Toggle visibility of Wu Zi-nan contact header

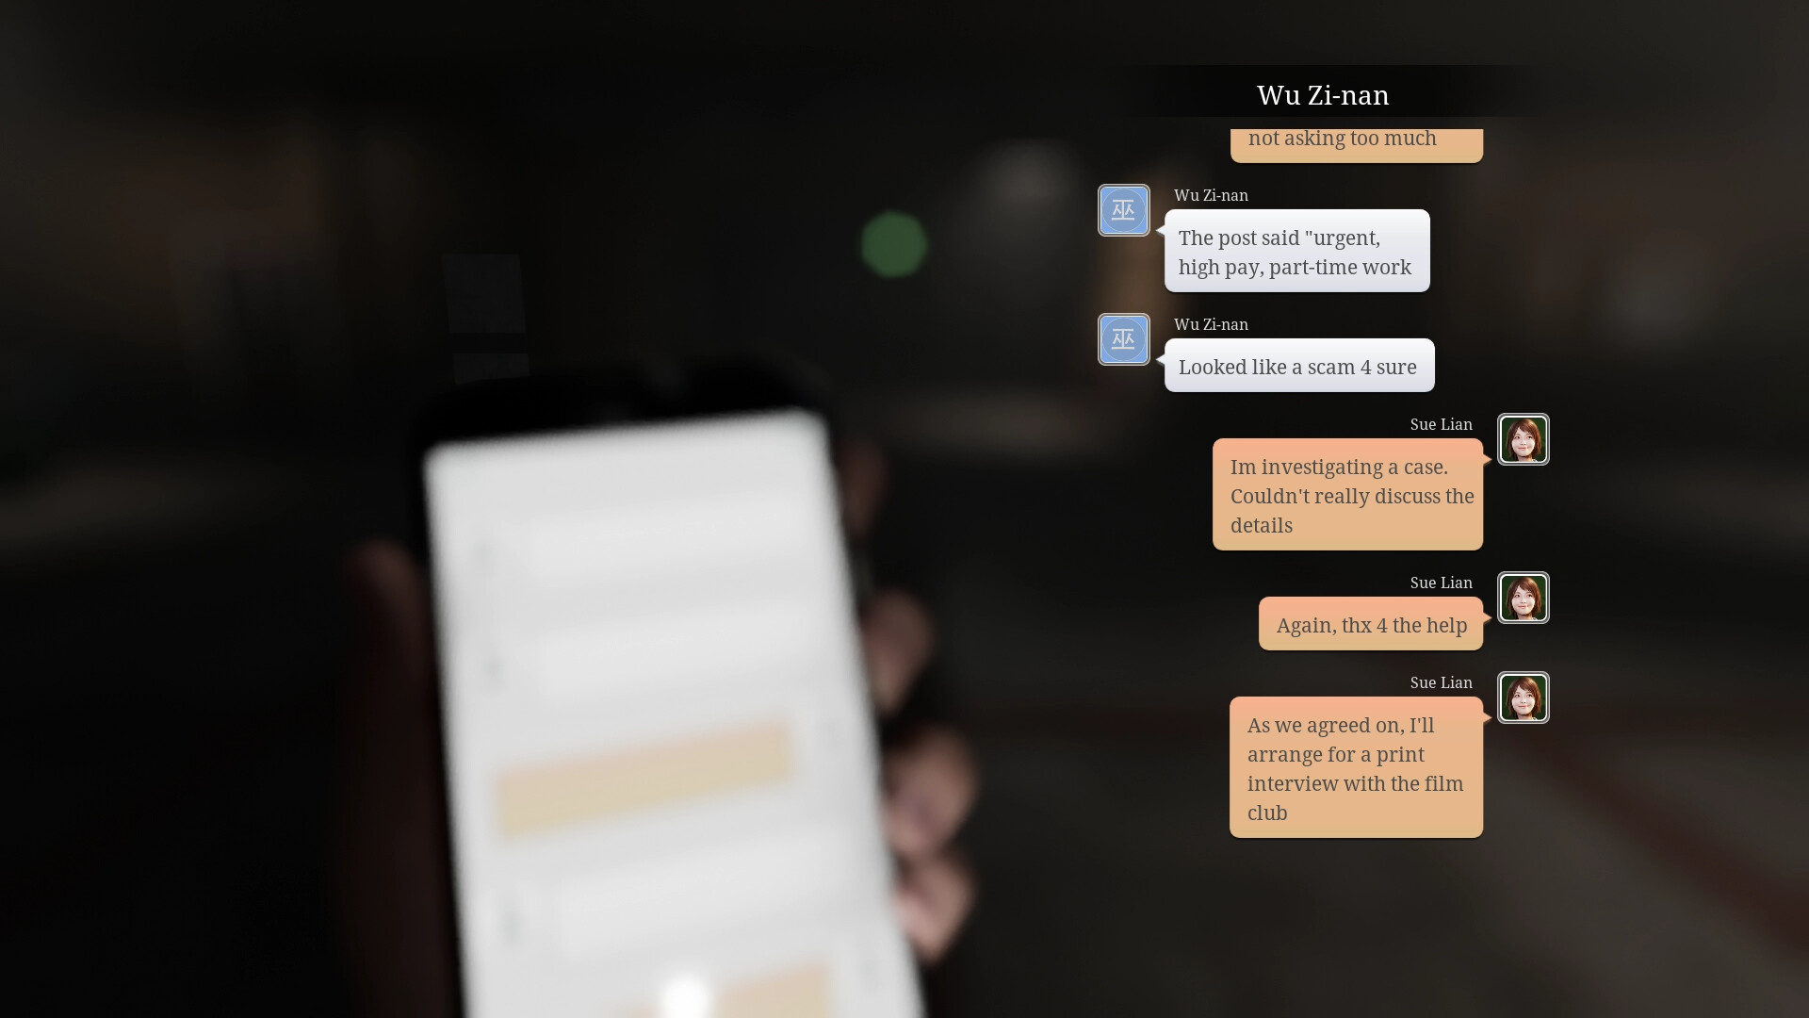tap(1323, 93)
